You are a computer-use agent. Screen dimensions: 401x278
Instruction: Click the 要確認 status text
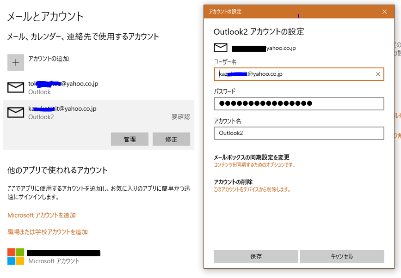[181, 117]
